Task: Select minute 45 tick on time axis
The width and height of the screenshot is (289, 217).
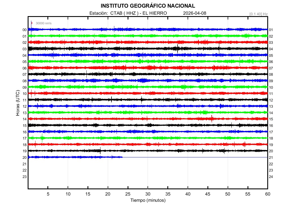Action: [208, 194]
